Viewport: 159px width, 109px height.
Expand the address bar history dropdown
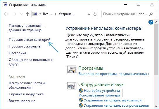[89, 14]
